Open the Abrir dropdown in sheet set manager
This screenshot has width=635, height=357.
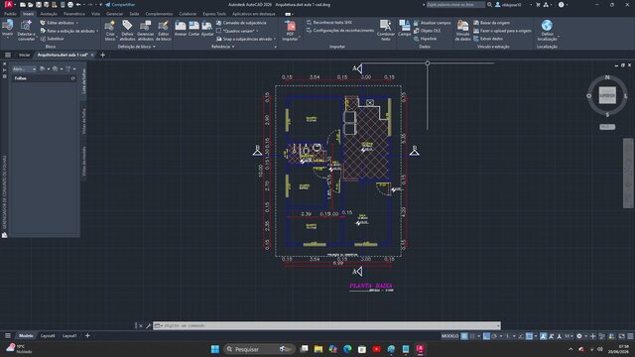pos(24,68)
